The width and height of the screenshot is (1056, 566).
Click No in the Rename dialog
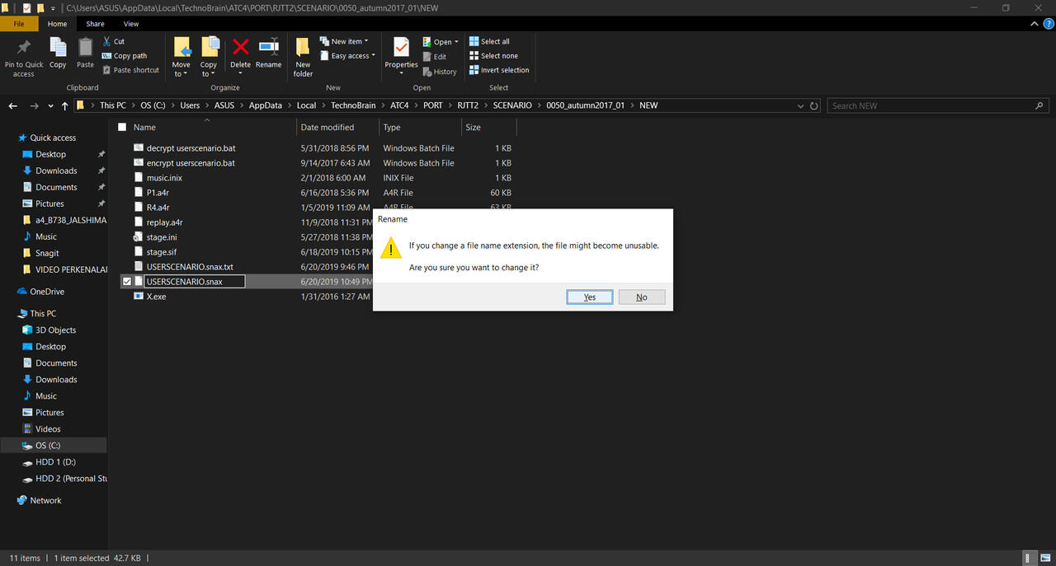click(x=642, y=297)
